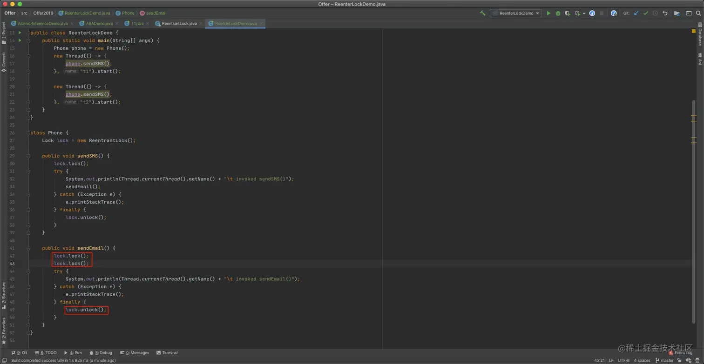Open the Commit tool window
This screenshot has width=704, height=364.
click(4, 62)
